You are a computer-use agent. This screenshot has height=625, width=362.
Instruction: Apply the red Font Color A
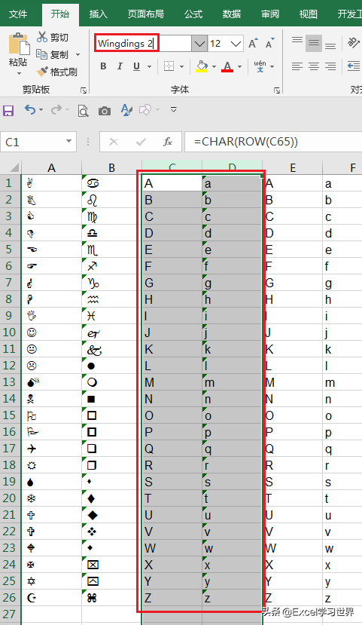227,66
